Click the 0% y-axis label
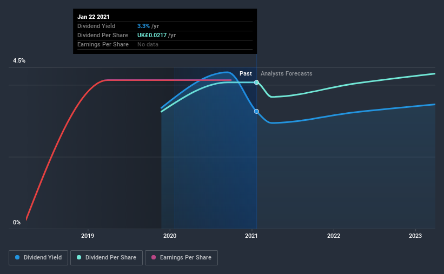Viewport: 444px width, 274px height. [x=17, y=223]
